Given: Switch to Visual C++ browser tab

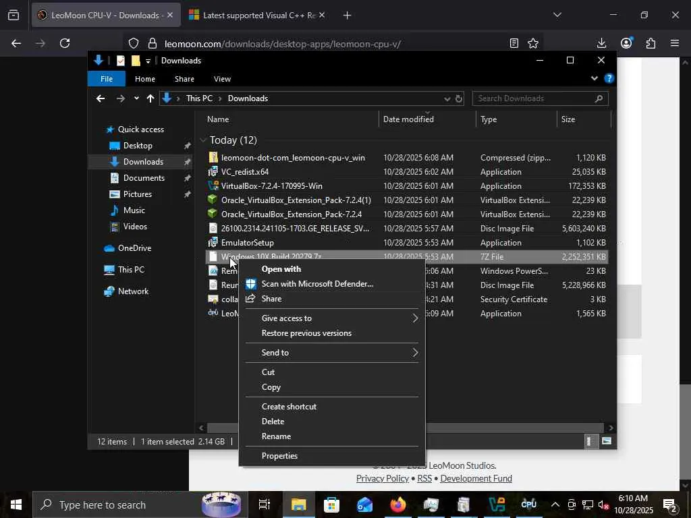Looking at the screenshot, I should click(x=257, y=16).
